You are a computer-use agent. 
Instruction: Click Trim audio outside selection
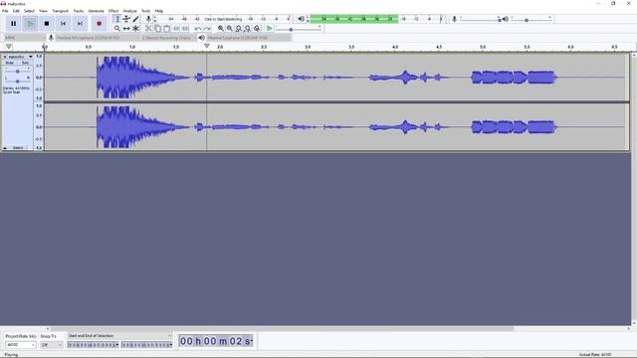tap(176, 29)
